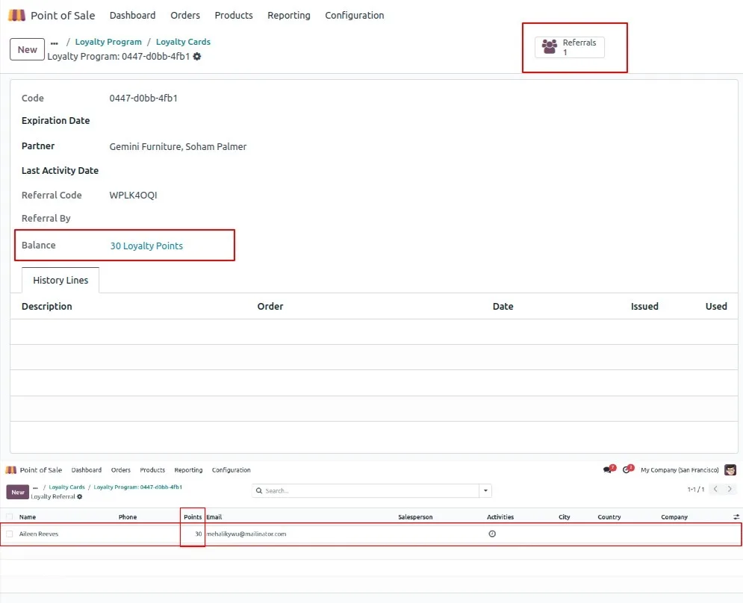This screenshot has height=603, width=743.
Task: Go to the Loyalty Program breadcrumb link
Action: coord(108,42)
